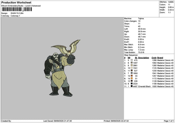
Task: Select the EndY value 0.00 in
Action: (x=141, y=42)
